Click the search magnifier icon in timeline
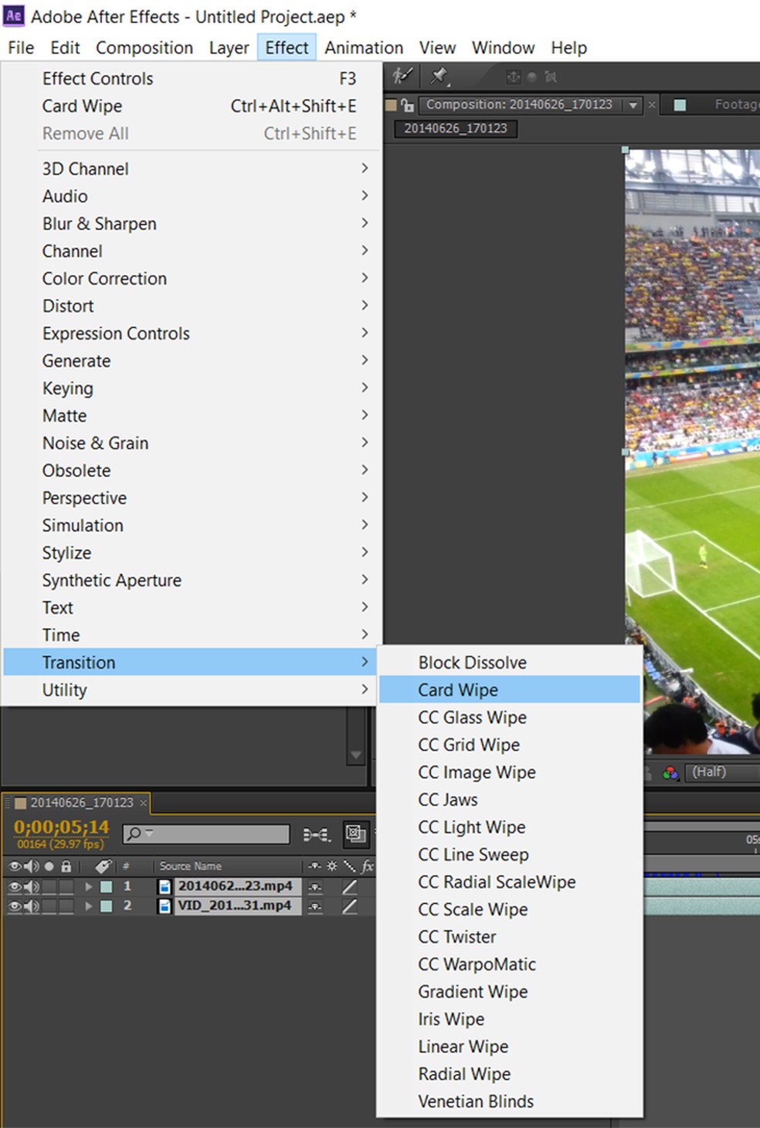Image resolution: width=760 pixels, height=1128 pixels. [x=134, y=834]
